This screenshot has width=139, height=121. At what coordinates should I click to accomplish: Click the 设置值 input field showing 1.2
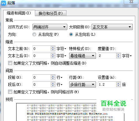(x=107, y=84)
